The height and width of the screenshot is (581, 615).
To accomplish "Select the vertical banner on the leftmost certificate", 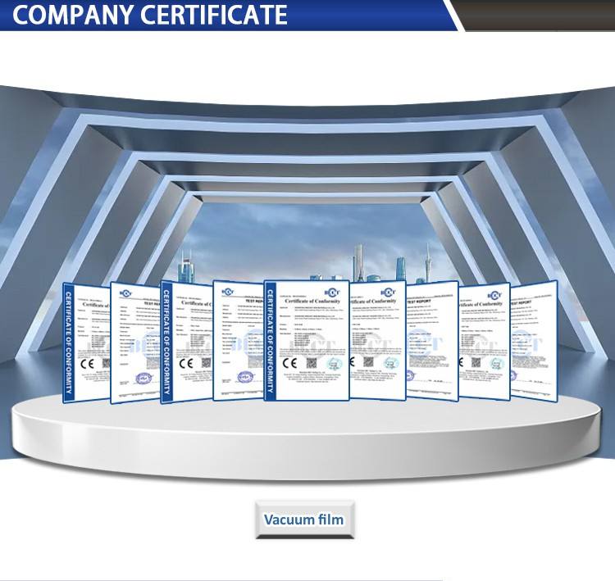I will click(x=69, y=340).
